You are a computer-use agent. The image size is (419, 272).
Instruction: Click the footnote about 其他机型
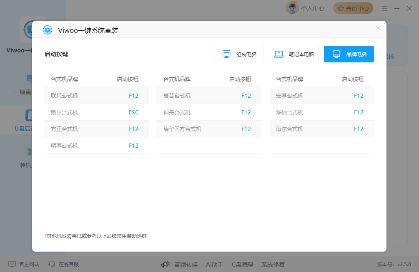pyautogui.click(x=95, y=236)
